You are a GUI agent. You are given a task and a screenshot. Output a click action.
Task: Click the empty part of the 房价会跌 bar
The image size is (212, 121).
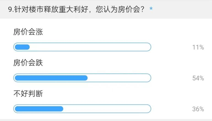click(x=118, y=78)
